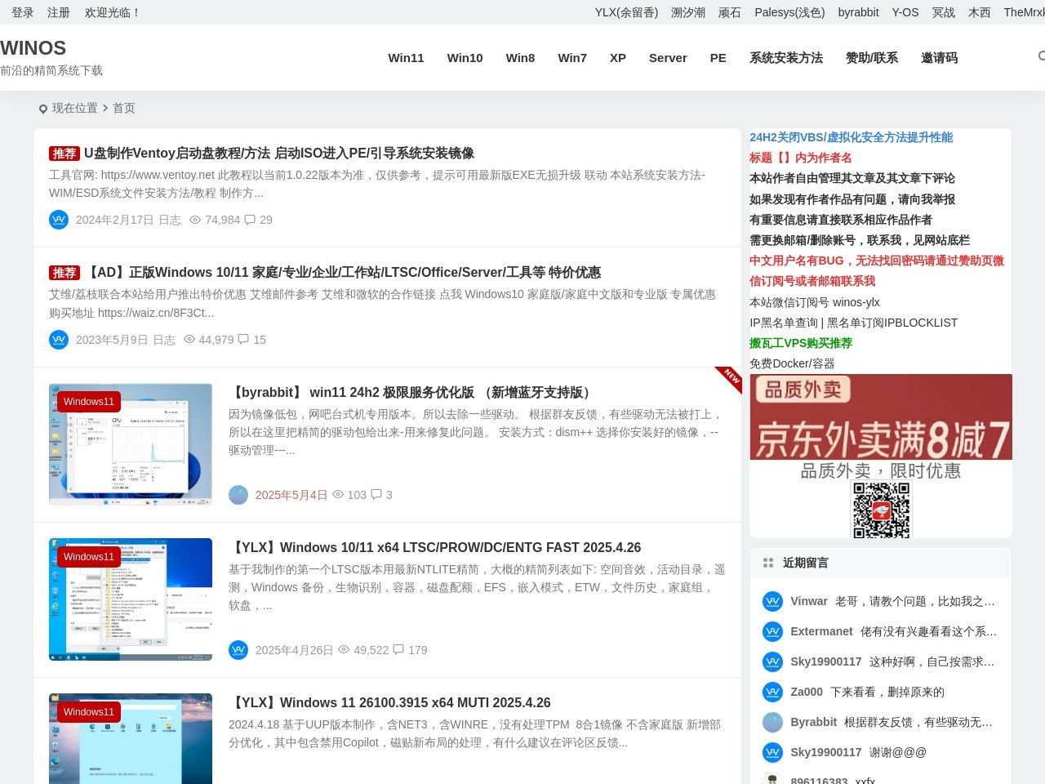Viewport: 1045px width, 784px height.
Task: Open Windows 11 26100.3915 MUTI article
Action: [x=389, y=703]
